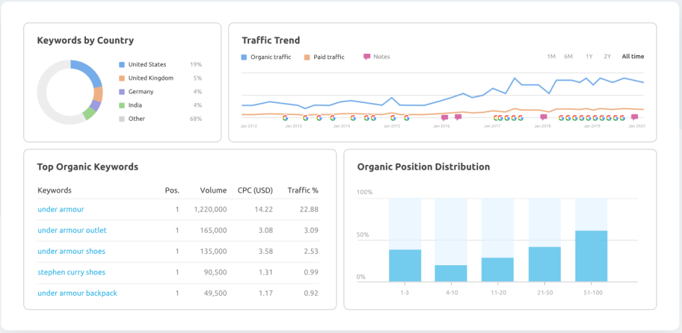Click the Germany purple legend swatch
Image resolution: width=682 pixels, height=333 pixels.
tap(122, 92)
